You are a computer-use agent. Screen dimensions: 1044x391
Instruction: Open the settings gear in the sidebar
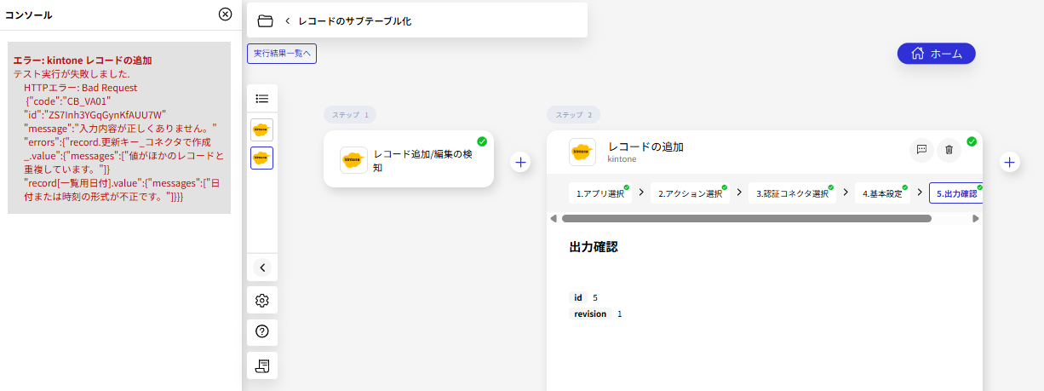coord(262,300)
